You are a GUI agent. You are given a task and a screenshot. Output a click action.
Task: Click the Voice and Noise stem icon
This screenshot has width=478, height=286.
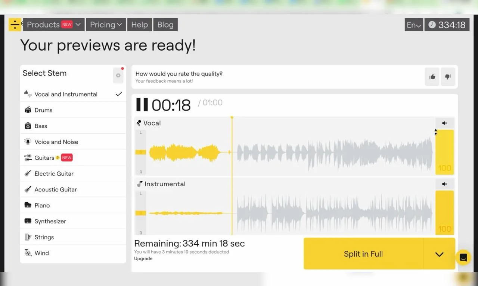[x=28, y=142]
